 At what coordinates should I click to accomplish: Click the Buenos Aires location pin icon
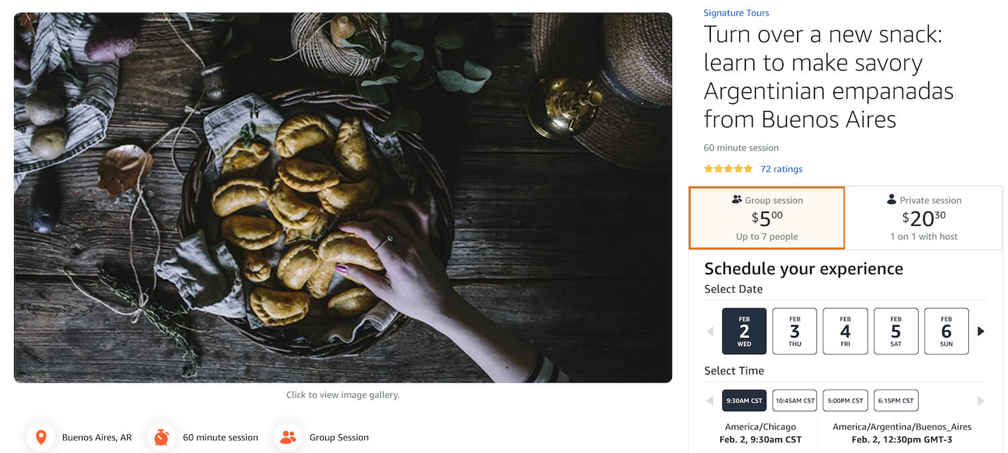click(41, 438)
